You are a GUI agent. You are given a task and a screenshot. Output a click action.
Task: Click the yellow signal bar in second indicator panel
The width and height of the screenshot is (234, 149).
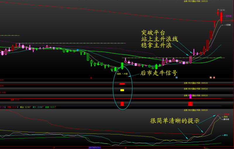[122, 90]
